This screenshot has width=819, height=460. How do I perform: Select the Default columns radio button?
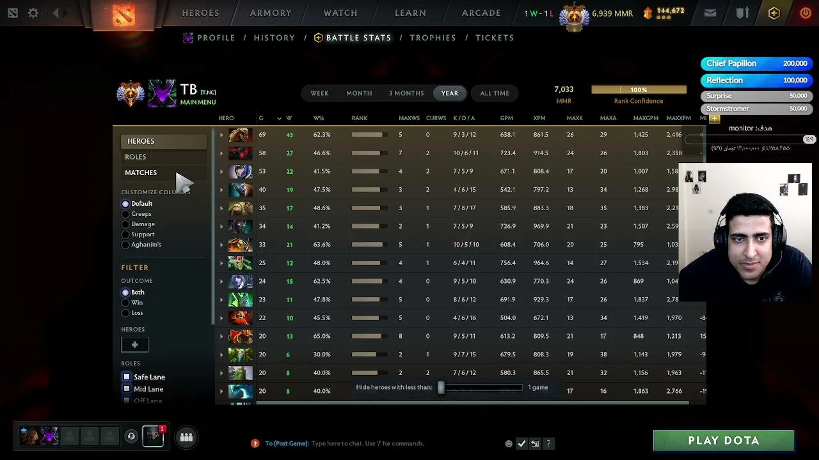[x=125, y=204]
